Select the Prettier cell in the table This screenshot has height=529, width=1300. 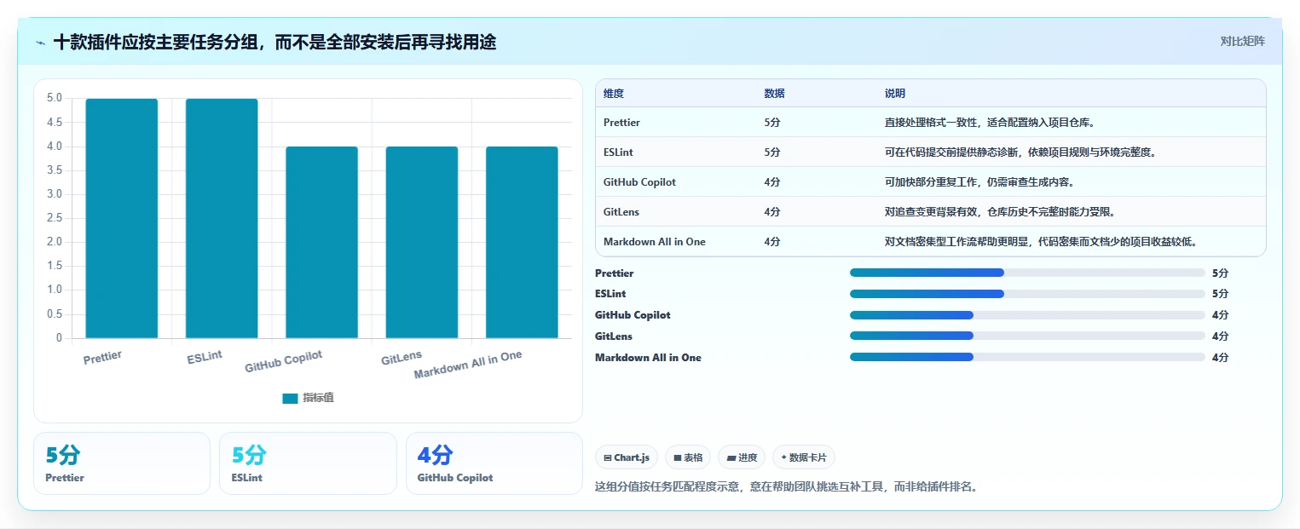click(621, 123)
